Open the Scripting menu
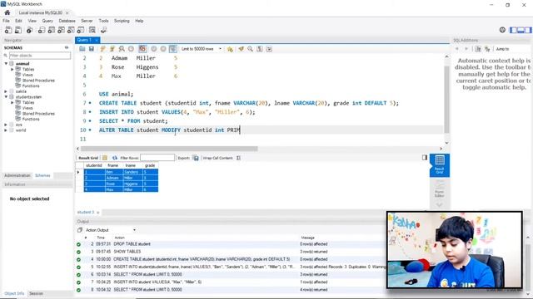Screen dimensions: 533x299 pyautogui.click(x=122, y=21)
